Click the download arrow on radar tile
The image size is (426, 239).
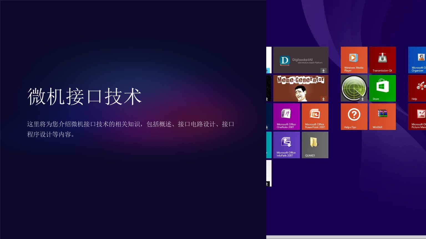[362, 99]
